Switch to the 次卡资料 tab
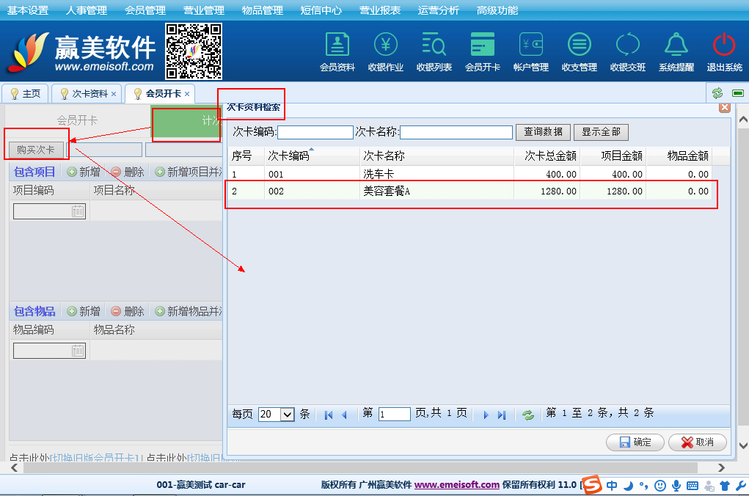This screenshot has height=496, width=749. coord(89,94)
